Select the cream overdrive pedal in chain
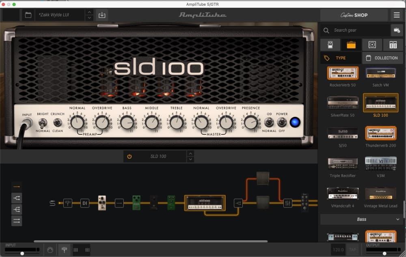The width and height of the screenshot is (406, 257). click(x=102, y=203)
